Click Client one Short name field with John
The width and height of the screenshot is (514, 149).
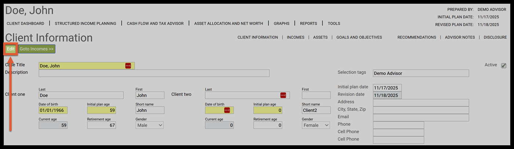click(150, 110)
